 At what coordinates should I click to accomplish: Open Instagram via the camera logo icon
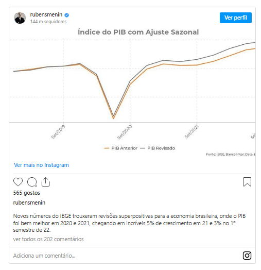pyautogui.click(x=247, y=256)
